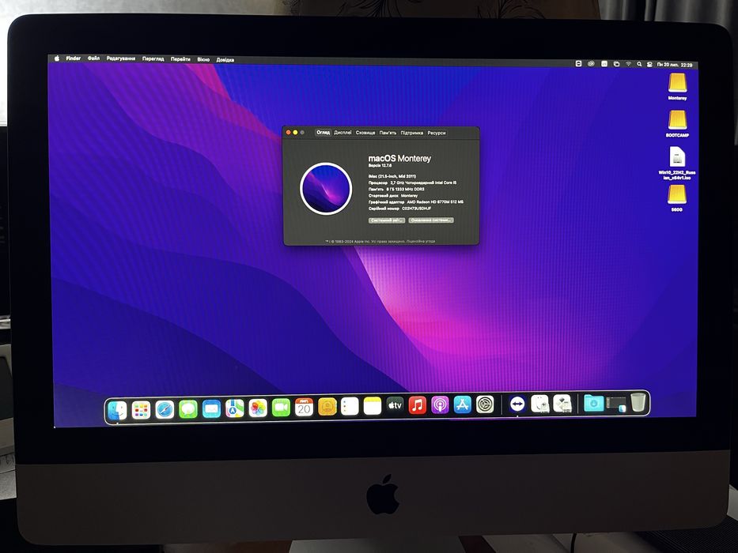738x553 pixels.
Task: Switch to the Сховище tab
Action: [x=365, y=133]
